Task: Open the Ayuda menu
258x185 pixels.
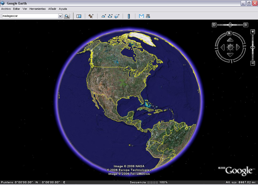Action: click(63, 9)
